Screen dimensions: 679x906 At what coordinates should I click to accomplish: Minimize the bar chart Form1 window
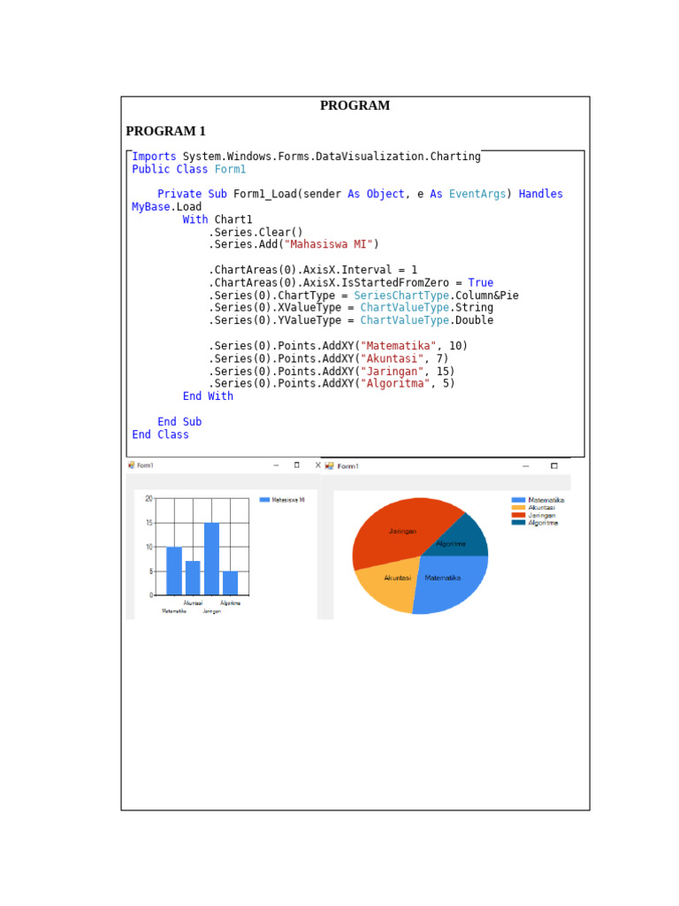[x=276, y=465]
